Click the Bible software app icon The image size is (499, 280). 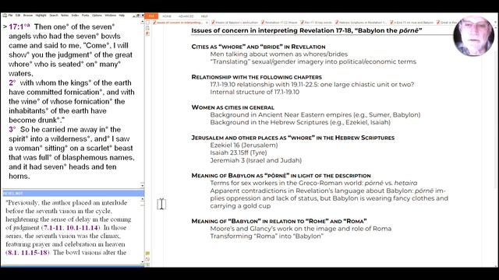click(x=5, y=16)
